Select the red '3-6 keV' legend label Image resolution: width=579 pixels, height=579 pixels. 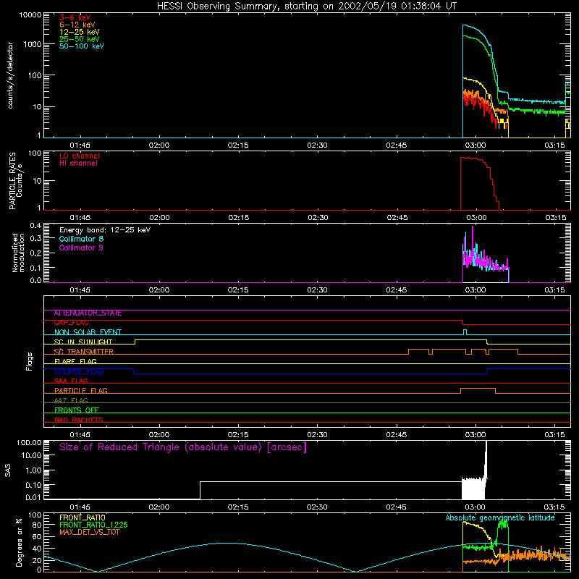[x=75, y=17]
